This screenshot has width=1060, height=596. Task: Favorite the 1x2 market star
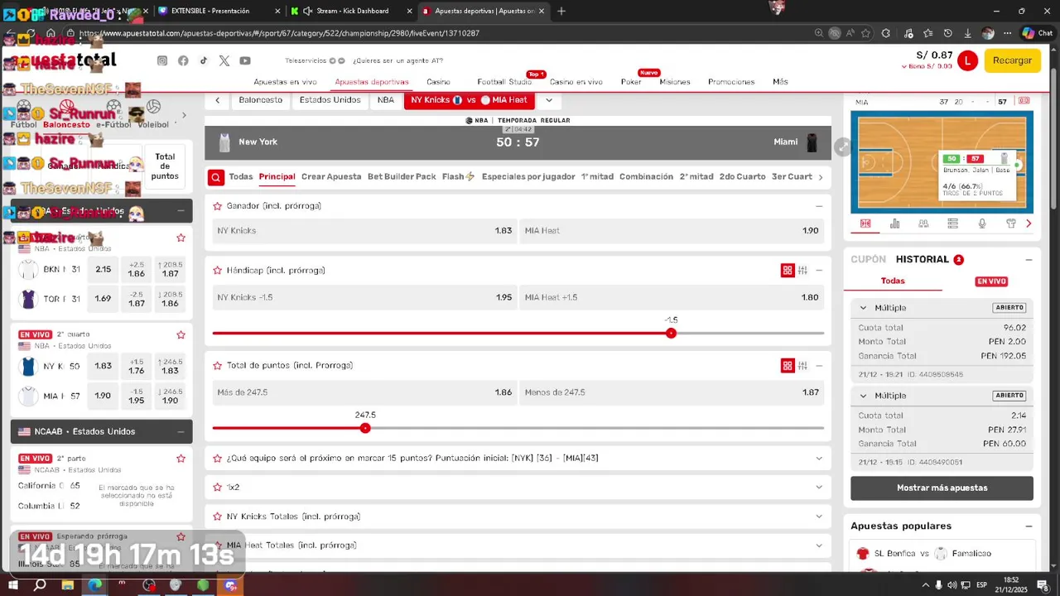point(218,488)
